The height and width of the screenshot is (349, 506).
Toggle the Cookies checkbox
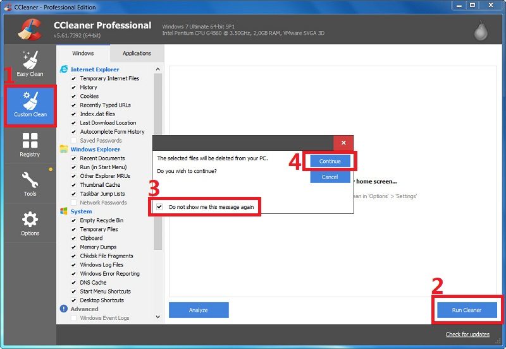tap(73, 97)
